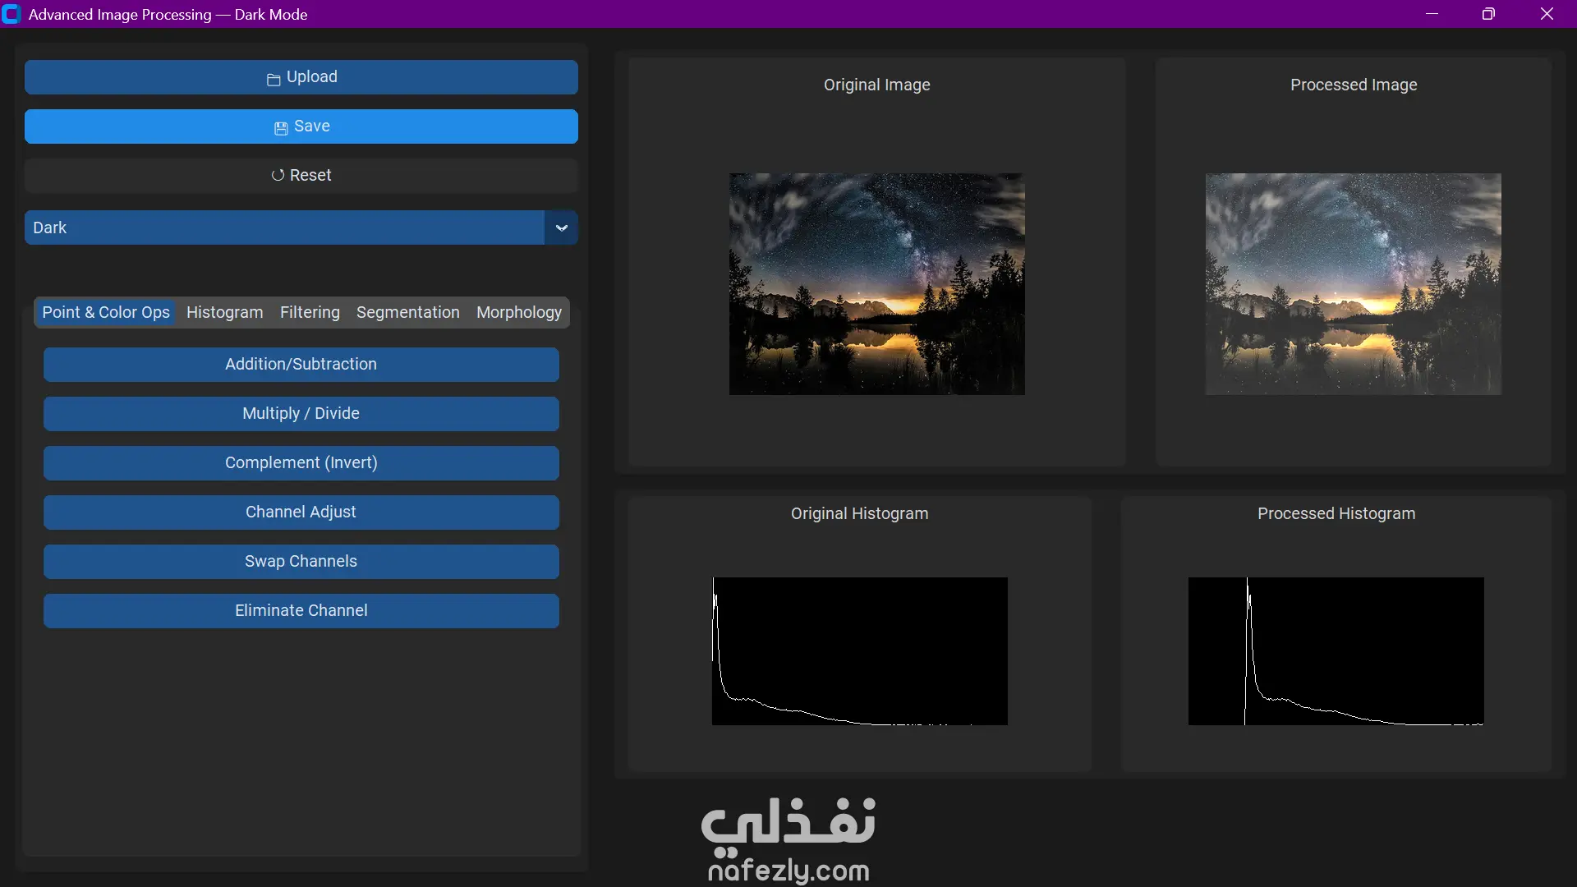The width and height of the screenshot is (1577, 887).
Task: Click the Multiply / Divide button
Action: click(x=301, y=413)
